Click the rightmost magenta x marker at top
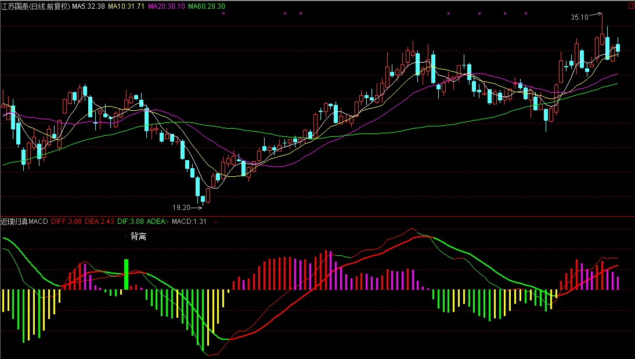This screenshot has width=635, height=359. [x=526, y=13]
